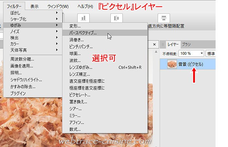
Task: Choose パースペクティブ... from ゆがみ submenu
Action: (83, 33)
